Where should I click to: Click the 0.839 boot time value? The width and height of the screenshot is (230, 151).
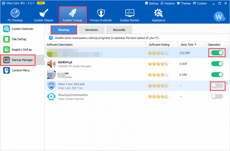[x=183, y=64]
